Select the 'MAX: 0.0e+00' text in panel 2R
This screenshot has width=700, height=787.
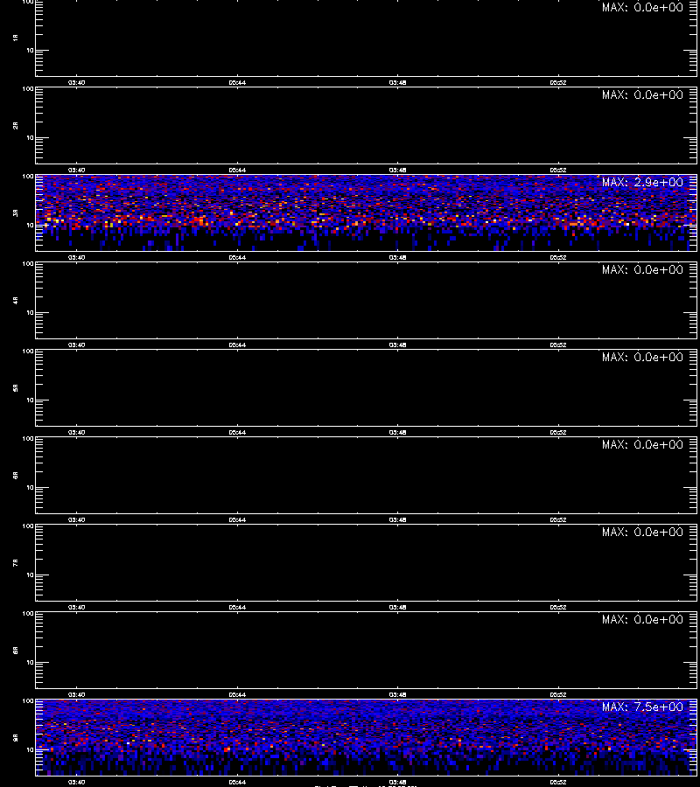[642, 94]
